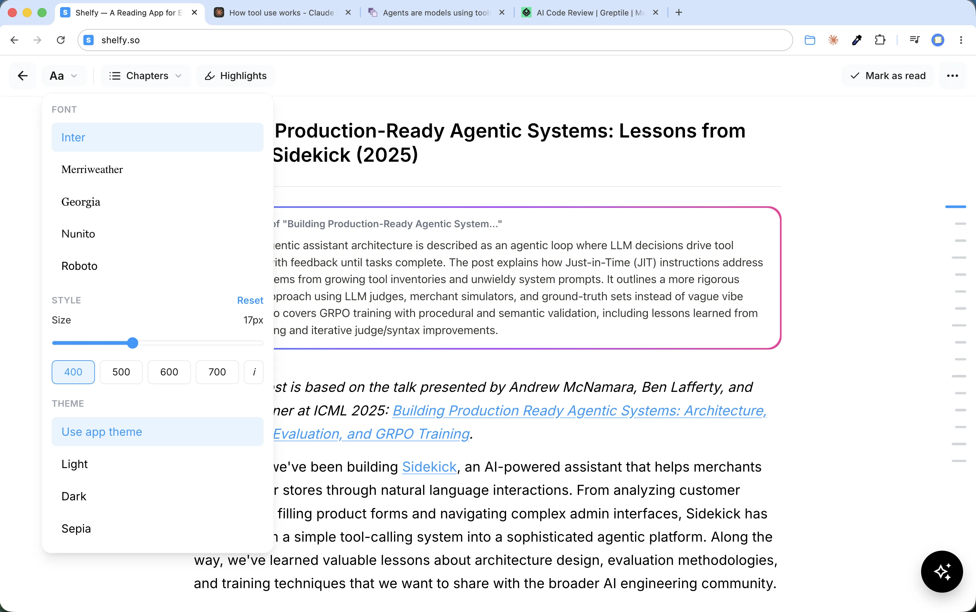Switch to Agents are models using tools tab
Image resolution: width=976 pixels, height=612 pixels.
(x=436, y=13)
